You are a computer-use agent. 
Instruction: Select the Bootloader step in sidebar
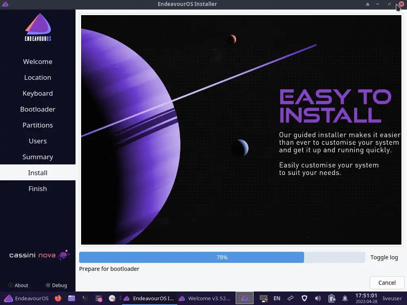click(x=38, y=109)
